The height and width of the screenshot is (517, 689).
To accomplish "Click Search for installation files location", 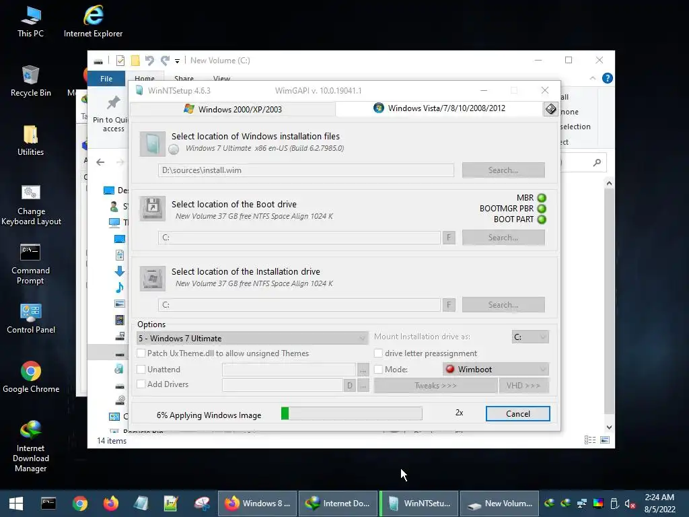I will click(x=503, y=170).
